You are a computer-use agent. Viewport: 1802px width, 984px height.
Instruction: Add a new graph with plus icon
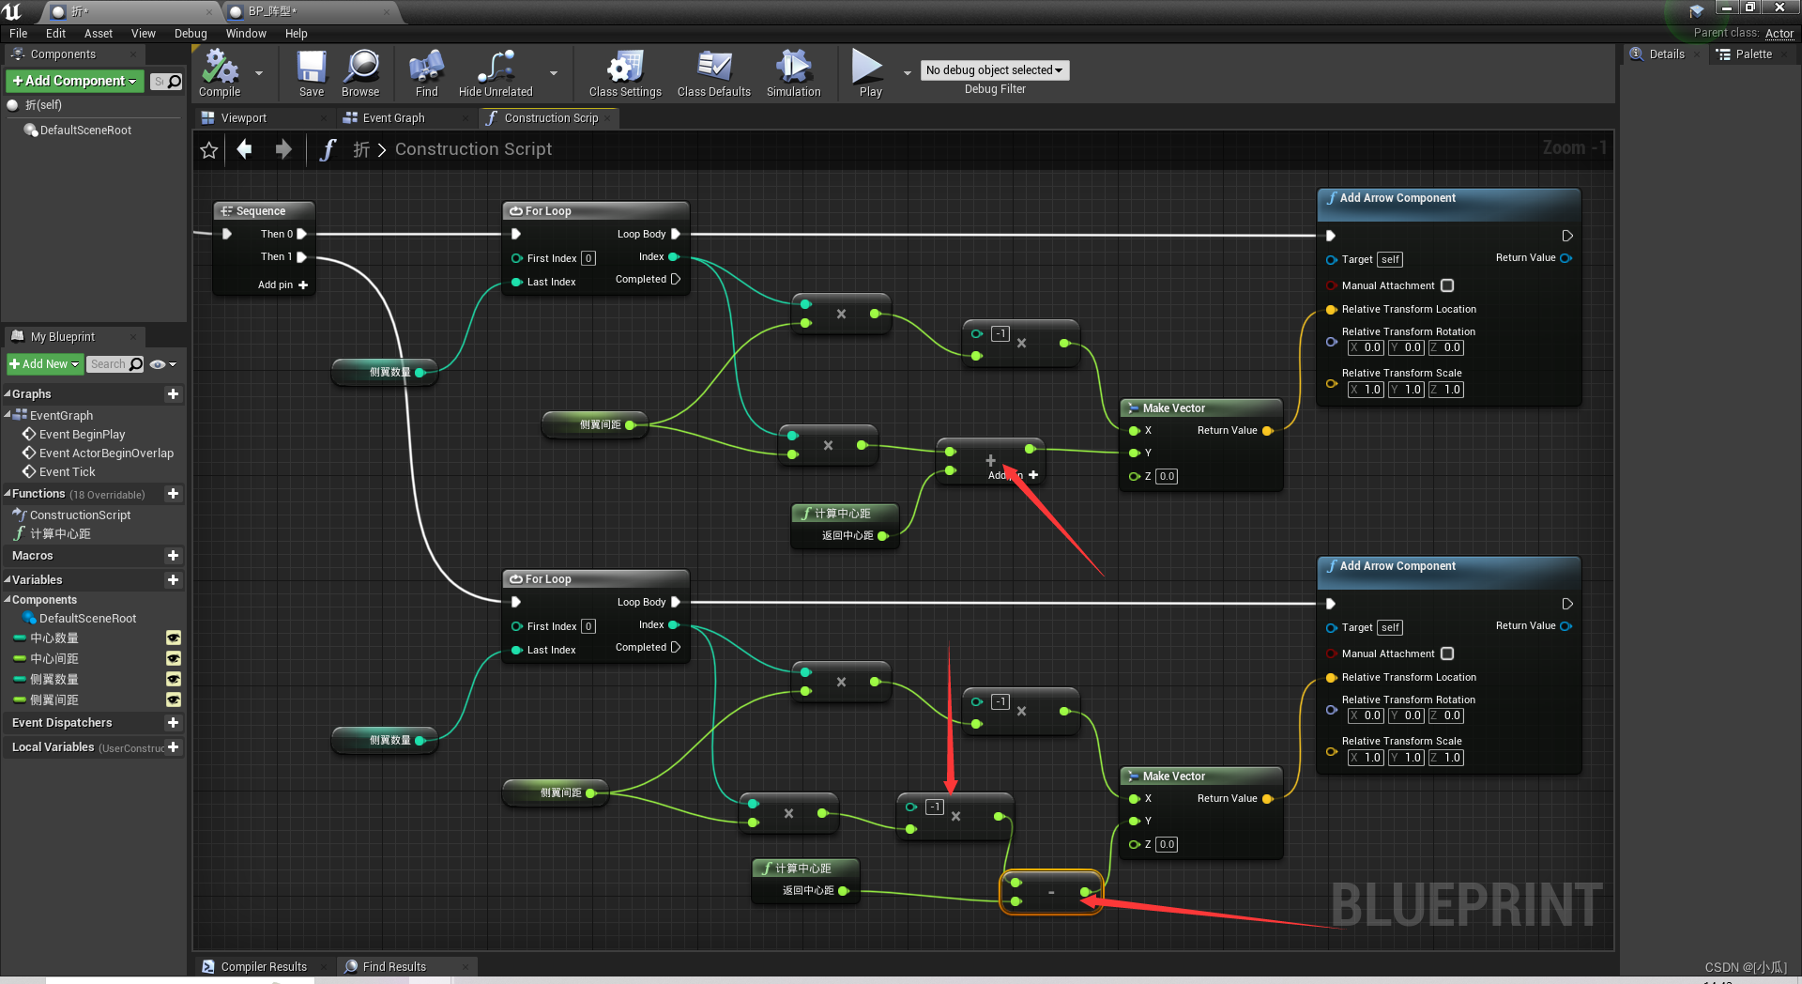coord(173,394)
